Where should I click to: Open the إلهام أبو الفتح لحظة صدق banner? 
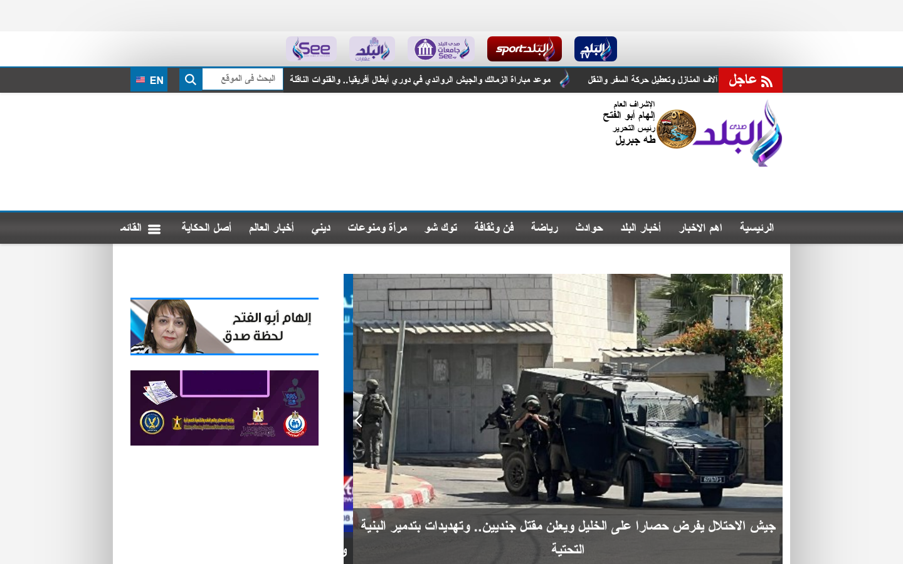224,326
